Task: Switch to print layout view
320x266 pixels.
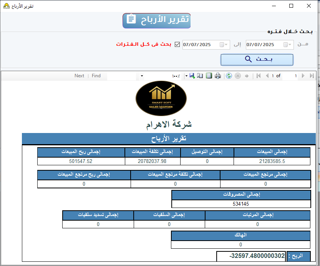Action: pos(200,76)
